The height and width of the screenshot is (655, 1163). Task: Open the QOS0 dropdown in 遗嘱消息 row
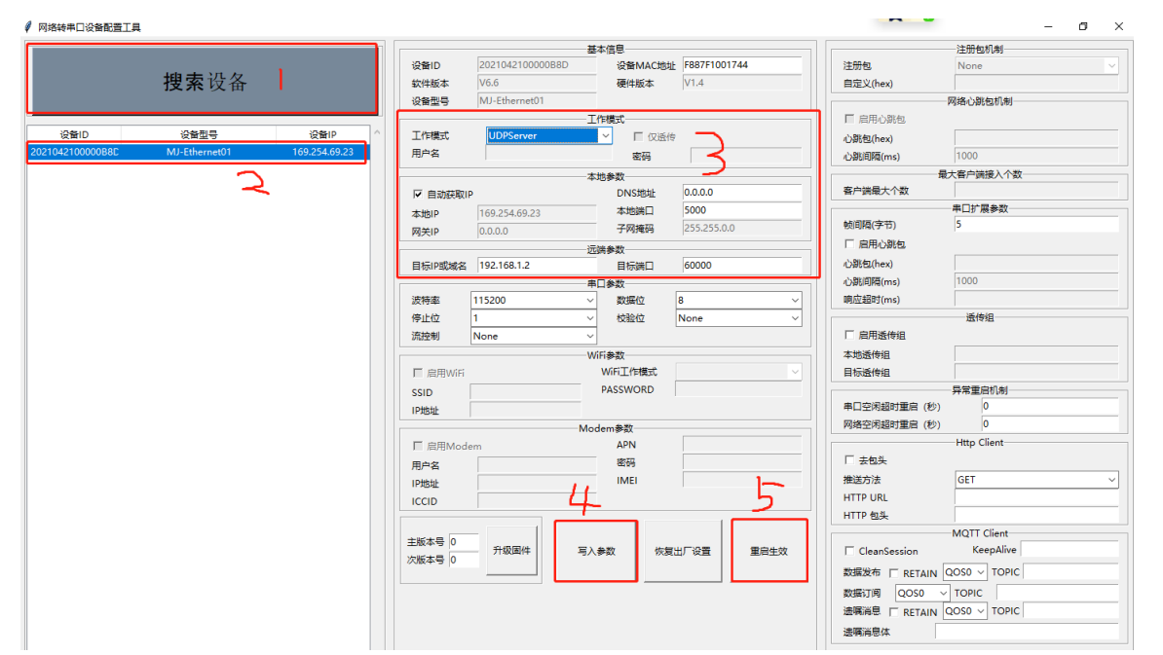[964, 611]
